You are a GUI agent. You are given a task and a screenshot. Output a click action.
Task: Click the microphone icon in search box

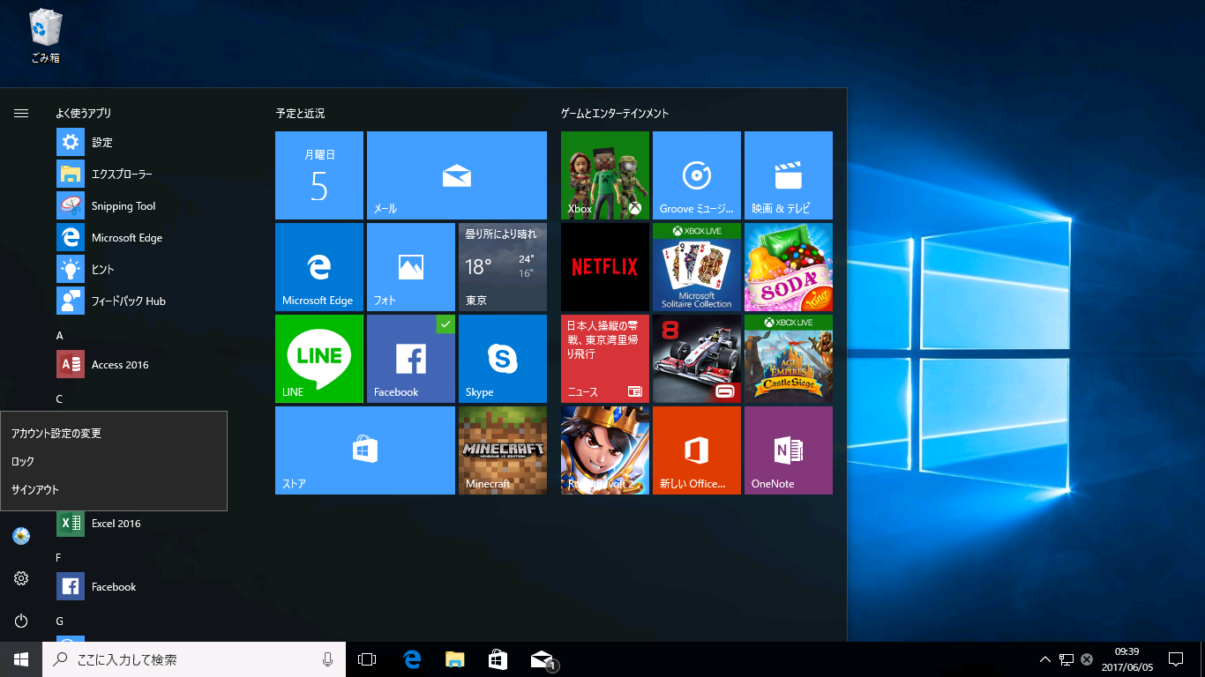[328, 659]
